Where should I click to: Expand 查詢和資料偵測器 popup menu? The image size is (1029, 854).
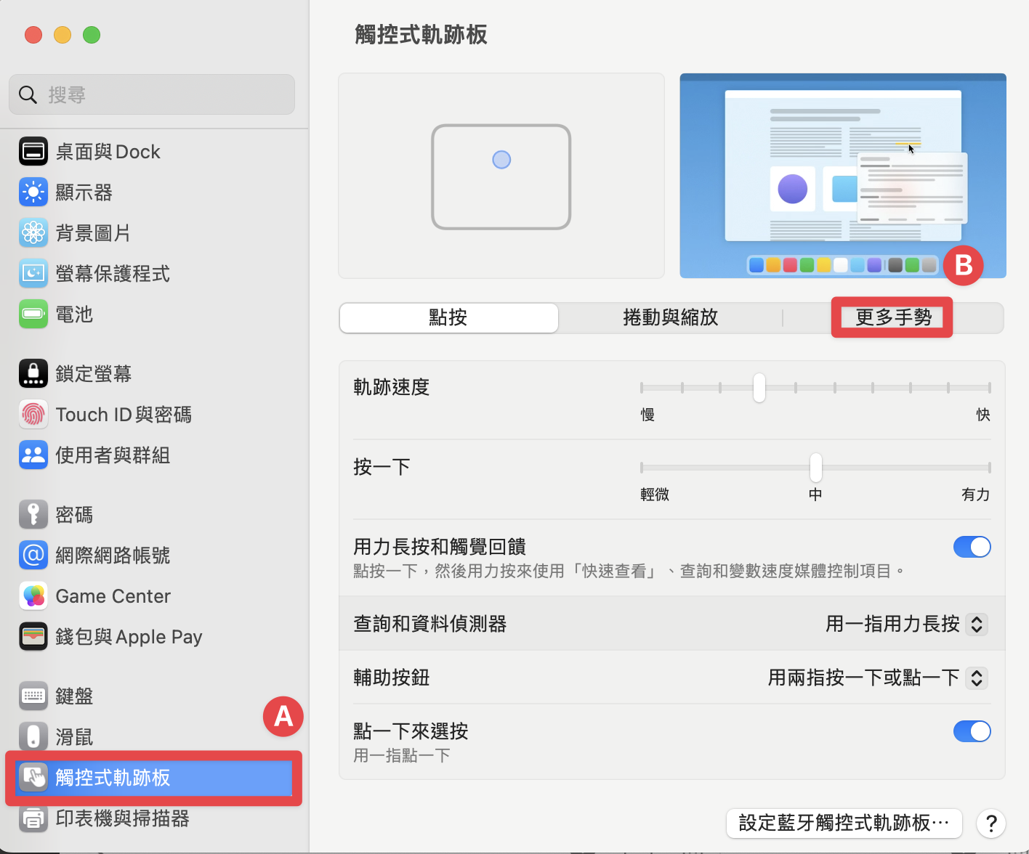(906, 624)
